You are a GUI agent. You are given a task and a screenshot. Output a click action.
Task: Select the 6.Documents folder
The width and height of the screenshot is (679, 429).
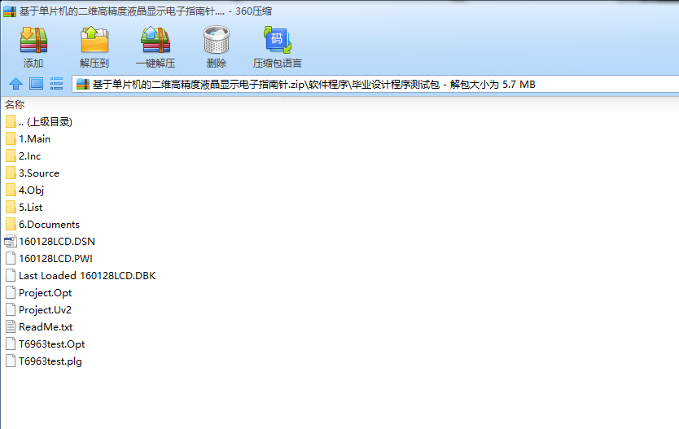pos(42,224)
